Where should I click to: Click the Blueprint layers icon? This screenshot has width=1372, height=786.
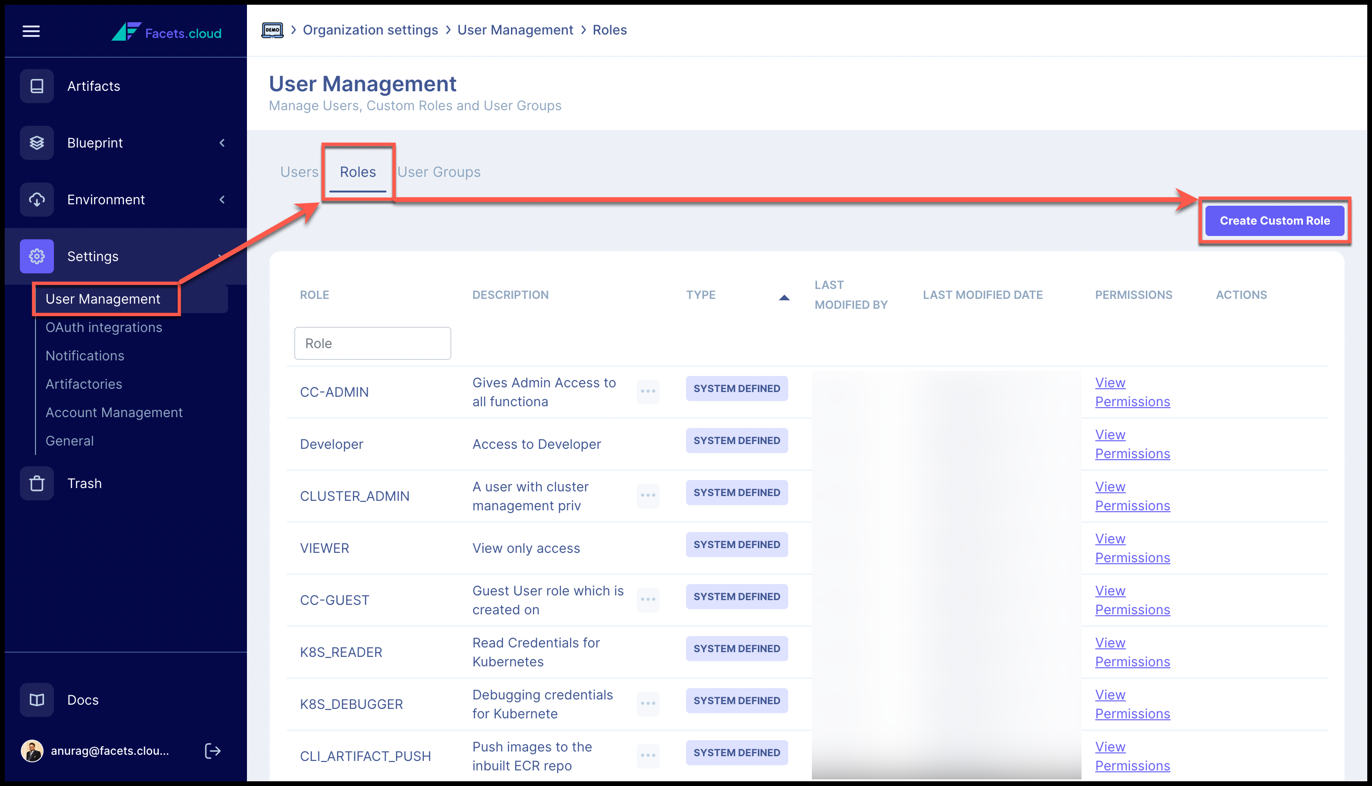tap(37, 142)
